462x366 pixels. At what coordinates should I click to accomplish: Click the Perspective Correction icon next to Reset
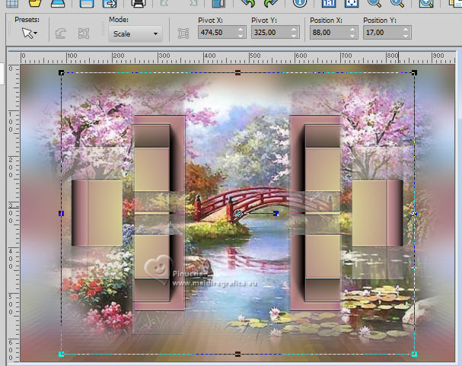click(84, 33)
